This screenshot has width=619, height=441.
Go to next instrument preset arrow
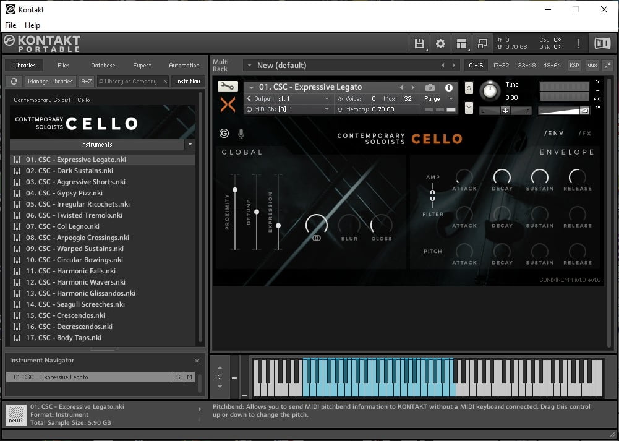point(413,88)
